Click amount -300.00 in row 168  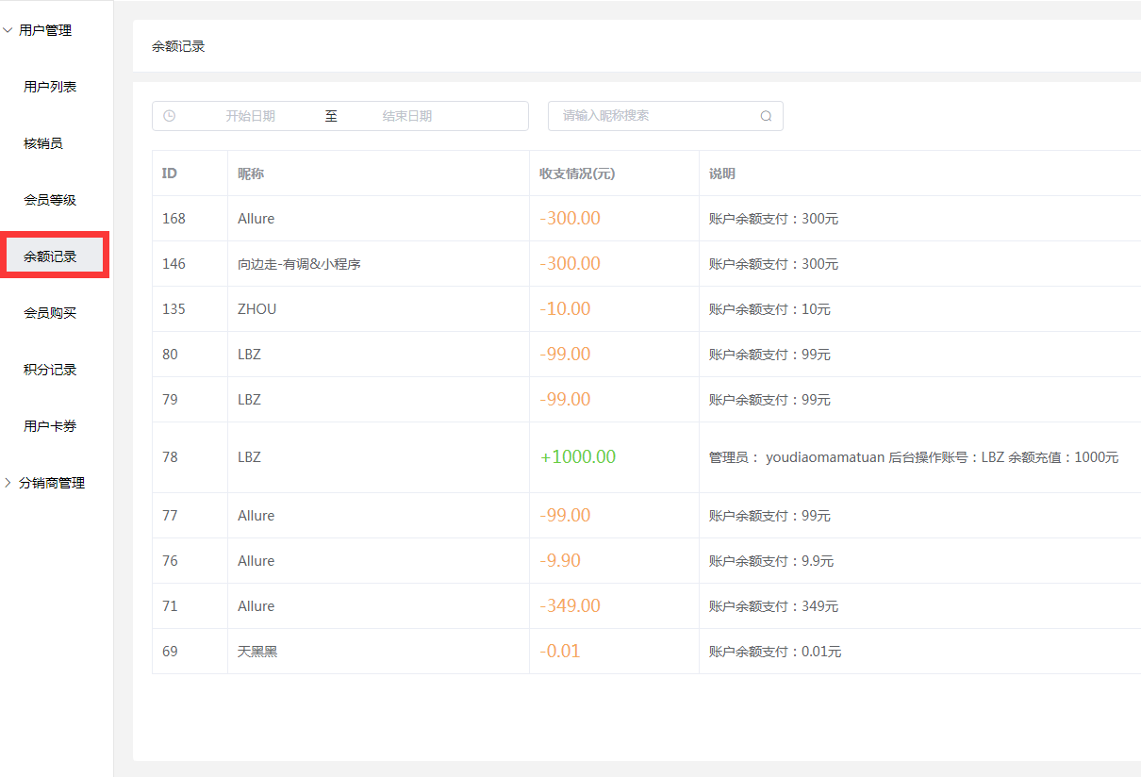tap(570, 219)
